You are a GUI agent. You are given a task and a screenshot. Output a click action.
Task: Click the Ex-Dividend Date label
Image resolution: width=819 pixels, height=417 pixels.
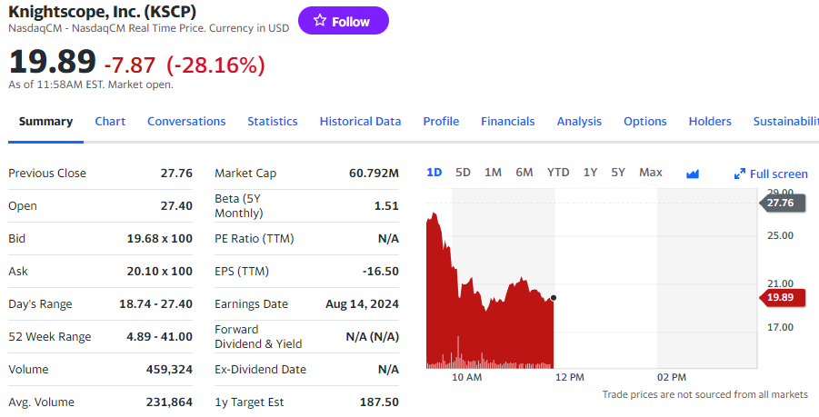coord(260,370)
